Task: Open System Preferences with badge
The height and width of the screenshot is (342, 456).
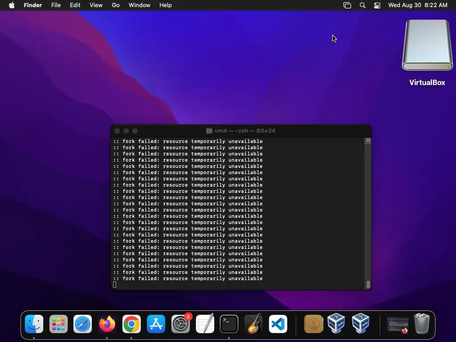Action: pos(181,324)
